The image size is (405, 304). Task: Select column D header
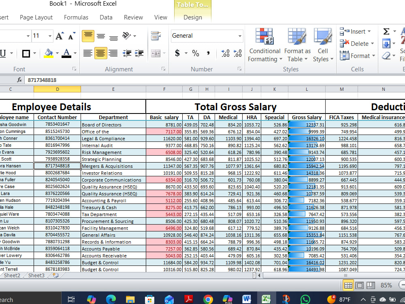point(58,89)
